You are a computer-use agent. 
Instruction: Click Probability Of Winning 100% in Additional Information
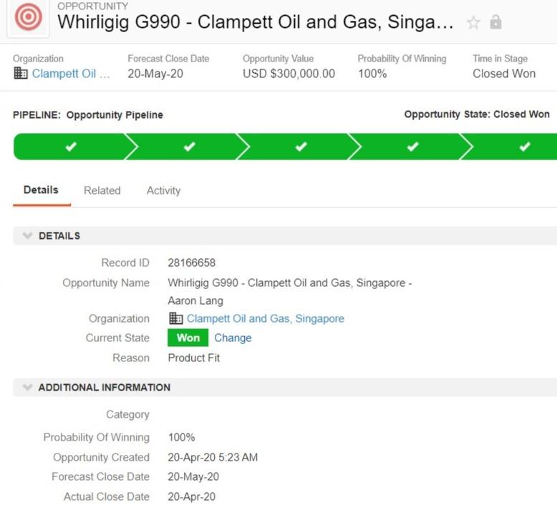tap(182, 437)
